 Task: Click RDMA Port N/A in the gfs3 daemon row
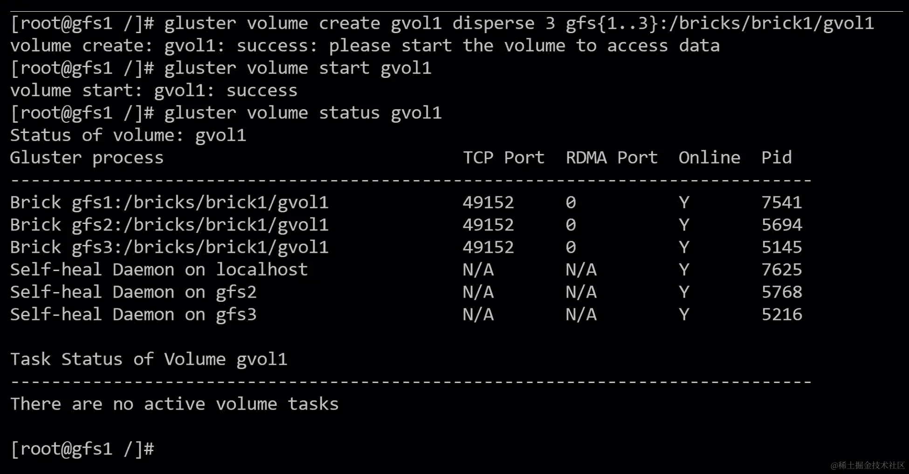[581, 314]
